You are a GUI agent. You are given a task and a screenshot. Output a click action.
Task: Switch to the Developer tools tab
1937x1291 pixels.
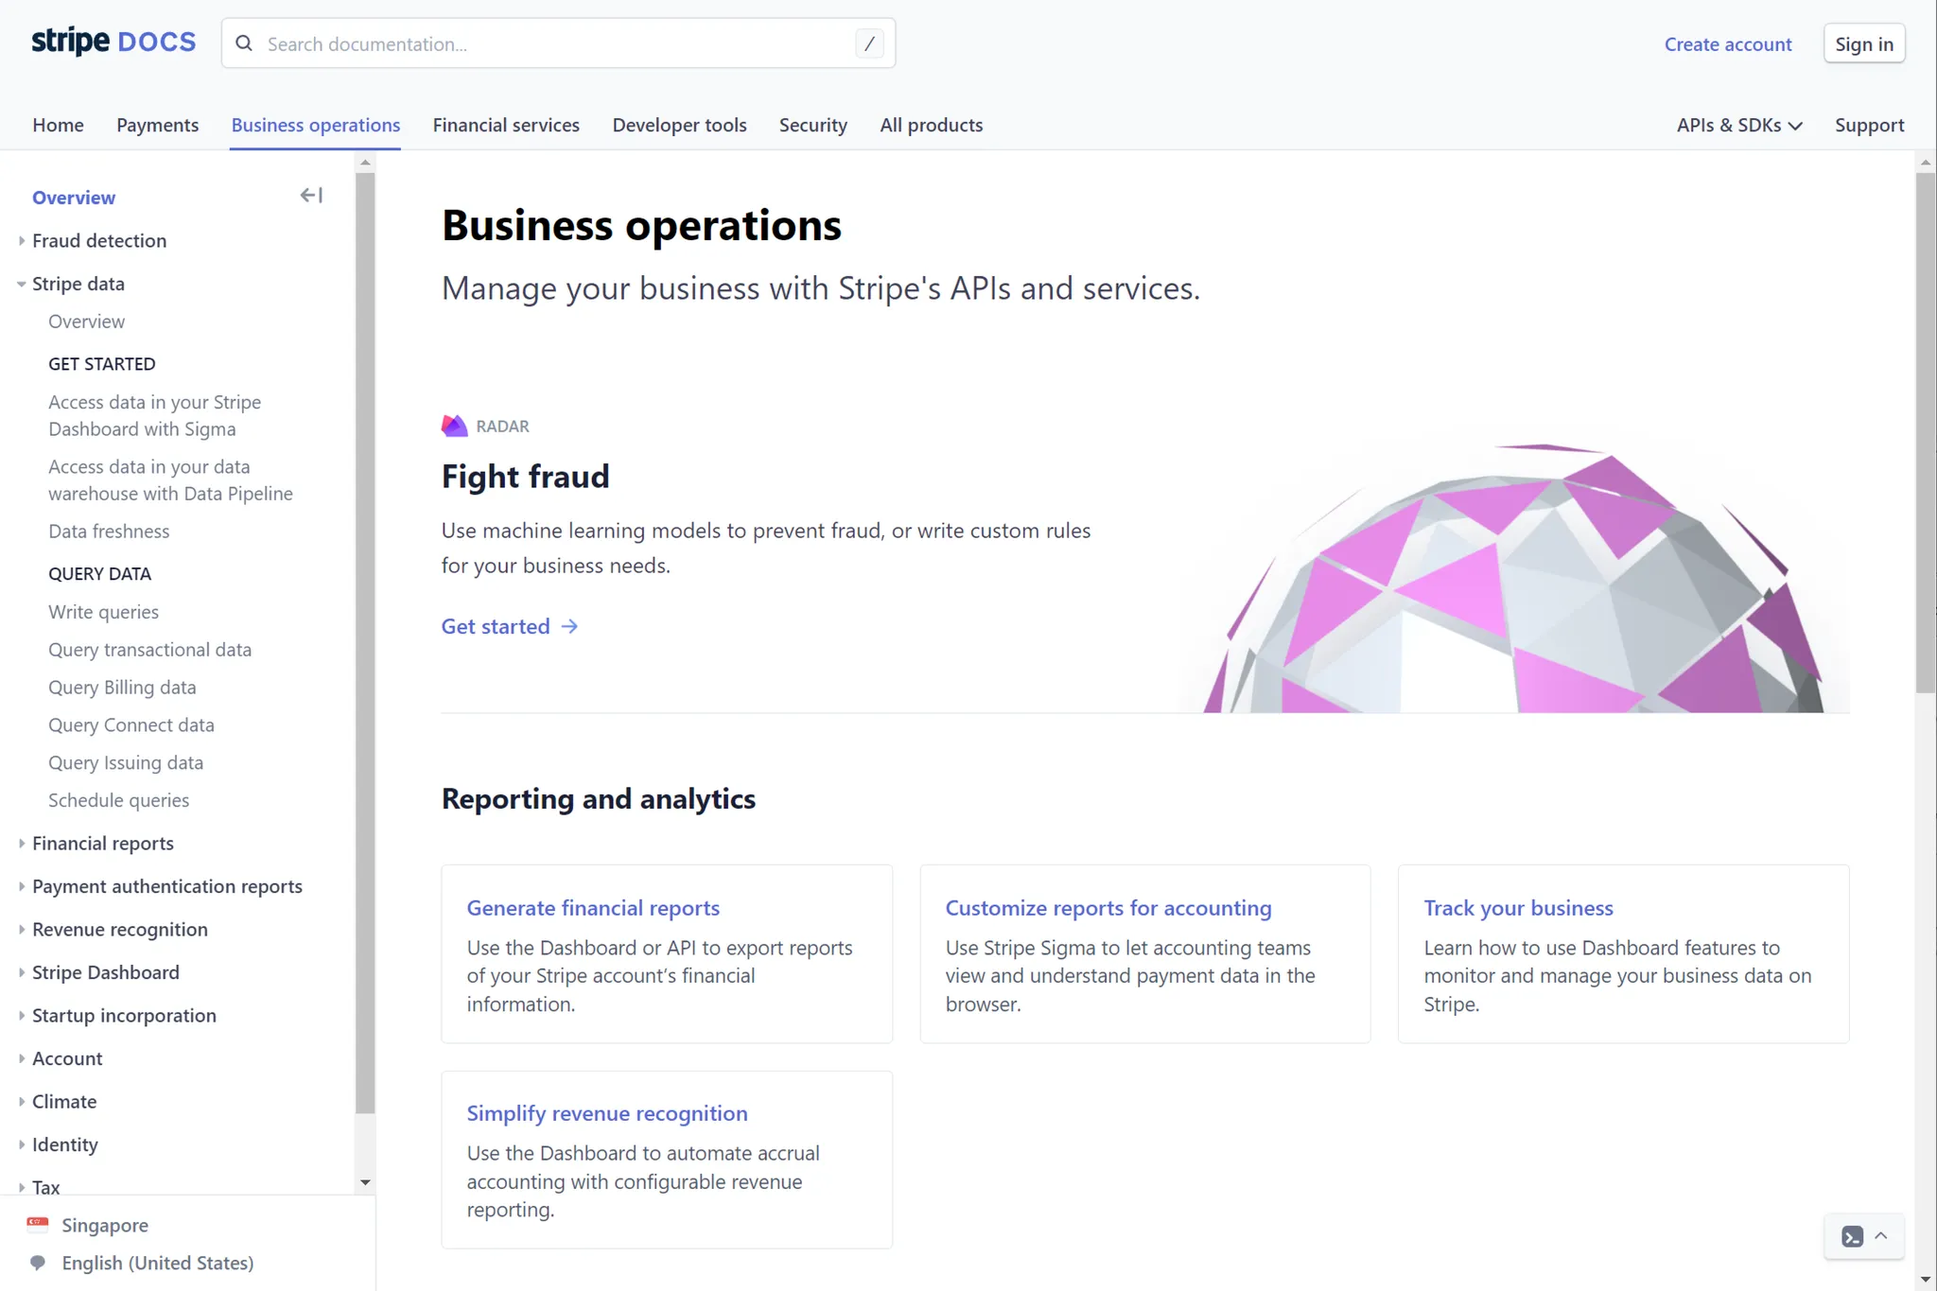coord(679,125)
